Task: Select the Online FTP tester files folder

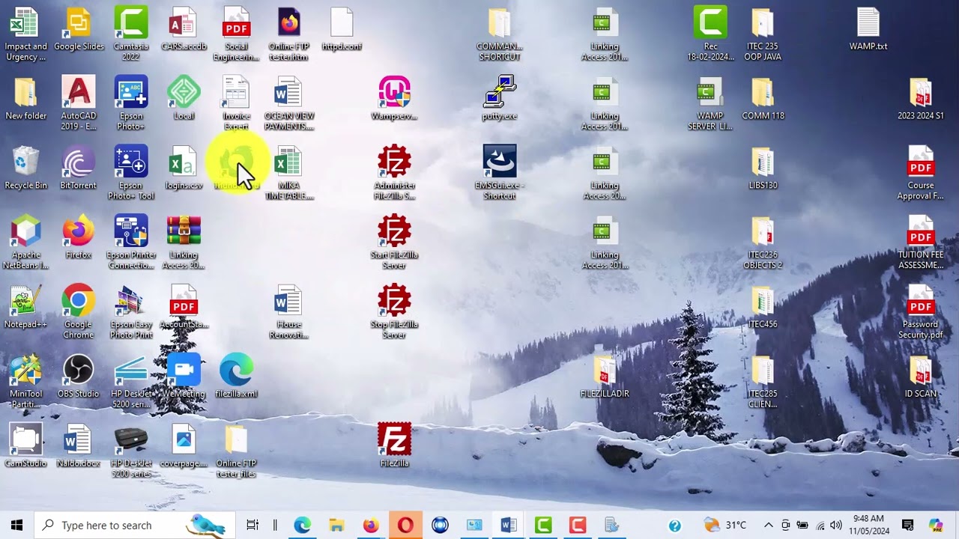Action: [x=236, y=452]
